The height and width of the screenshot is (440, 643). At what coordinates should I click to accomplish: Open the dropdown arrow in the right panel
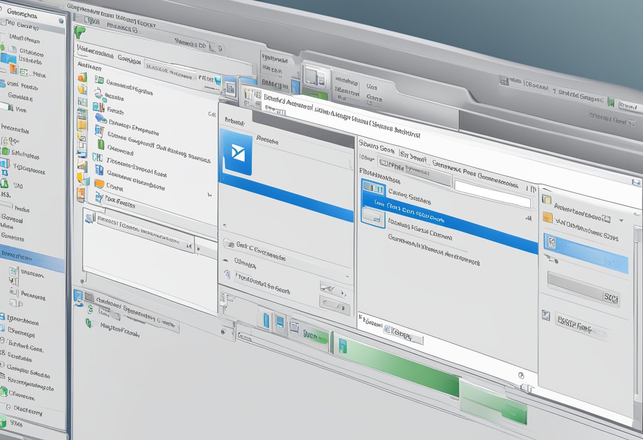(621, 220)
